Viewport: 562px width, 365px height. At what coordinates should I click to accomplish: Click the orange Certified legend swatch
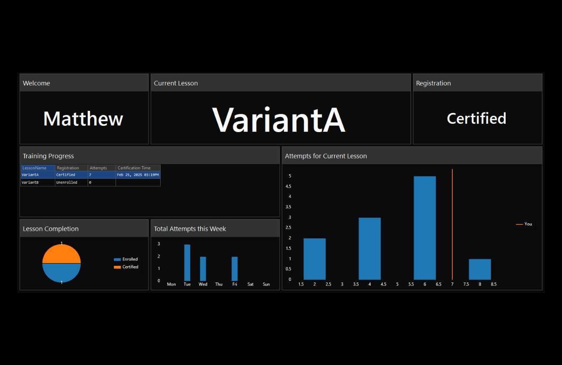[117, 267]
